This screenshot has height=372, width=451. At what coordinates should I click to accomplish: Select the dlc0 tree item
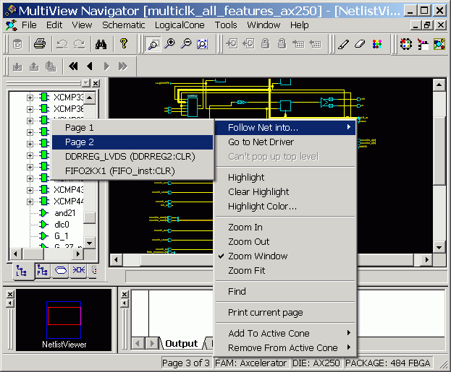pyautogui.click(x=62, y=225)
